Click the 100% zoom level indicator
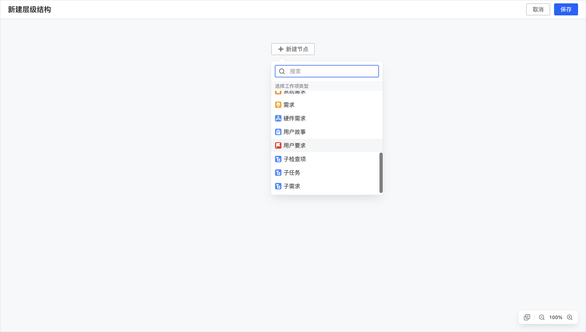Screen dimensions: 586x332 [x=556, y=317]
